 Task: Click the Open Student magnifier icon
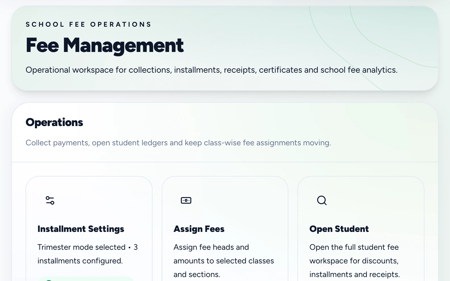(322, 200)
